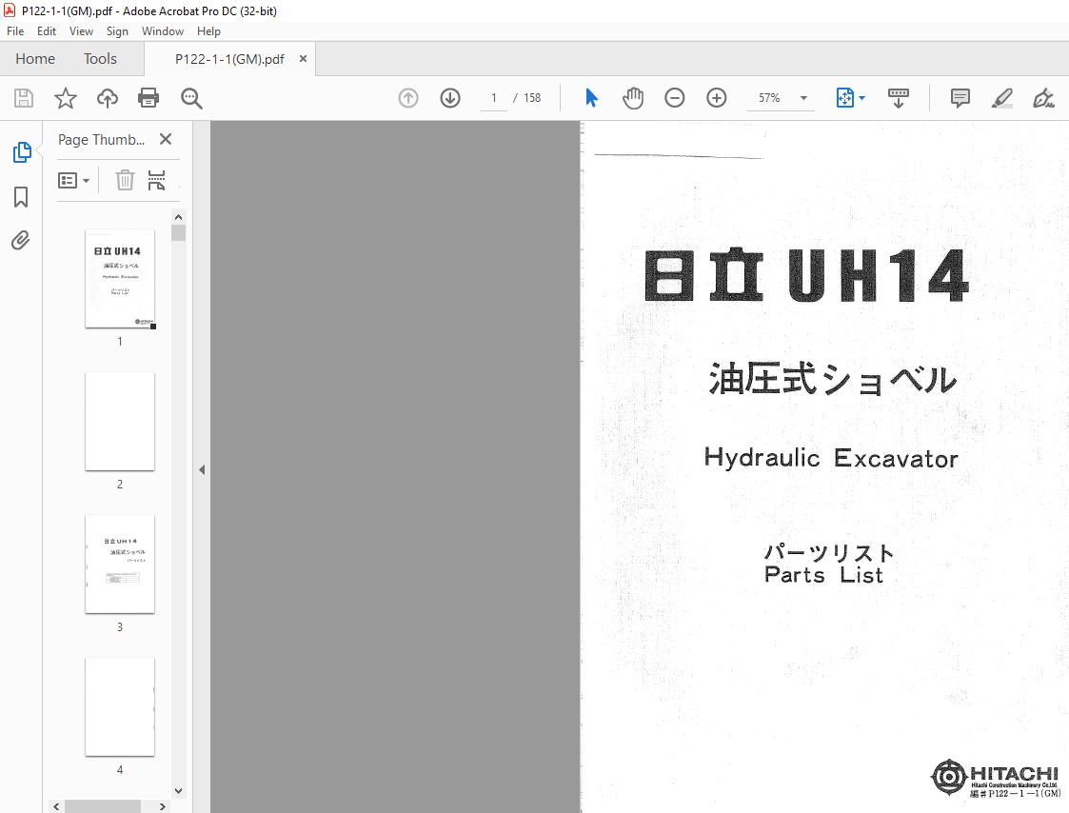Click the thumbnail vertical scrollbar thumb
Viewport: 1069px width, 813px height.
[179, 232]
